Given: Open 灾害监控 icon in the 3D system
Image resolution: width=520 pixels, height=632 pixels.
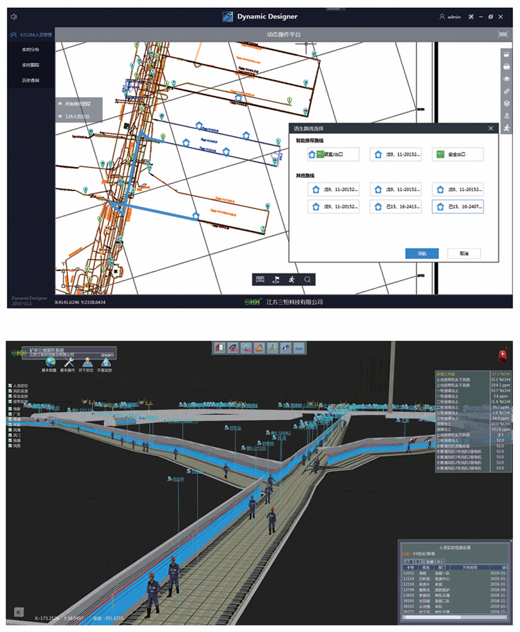Looking at the screenshot, I should pyautogui.click(x=105, y=363).
